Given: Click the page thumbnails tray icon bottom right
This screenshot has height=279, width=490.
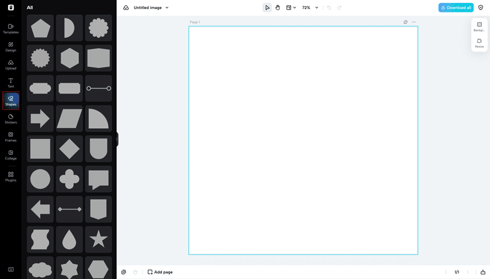Looking at the screenshot, I should [483, 272].
